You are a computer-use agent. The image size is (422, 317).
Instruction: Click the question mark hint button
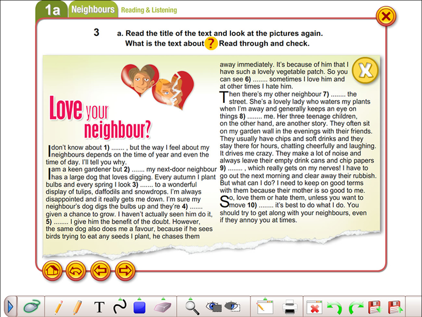(x=211, y=44)
